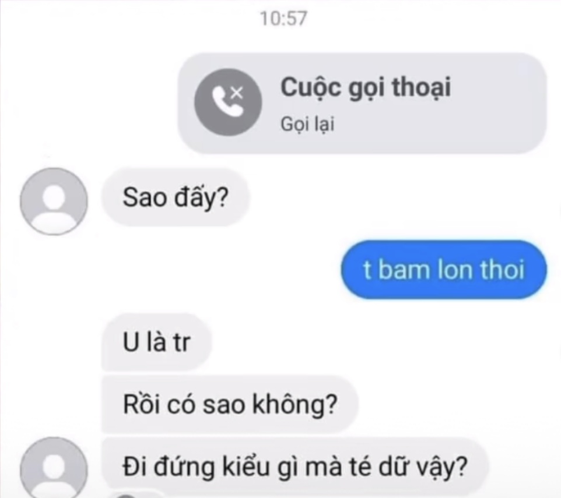Tap the small x mark on call icon
The image size is (561, 498).
pyautogui.click(x=237, y=93)
